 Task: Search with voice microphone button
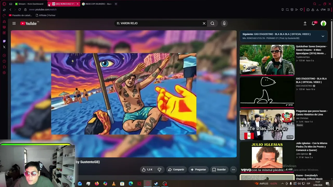coord(224,23)
